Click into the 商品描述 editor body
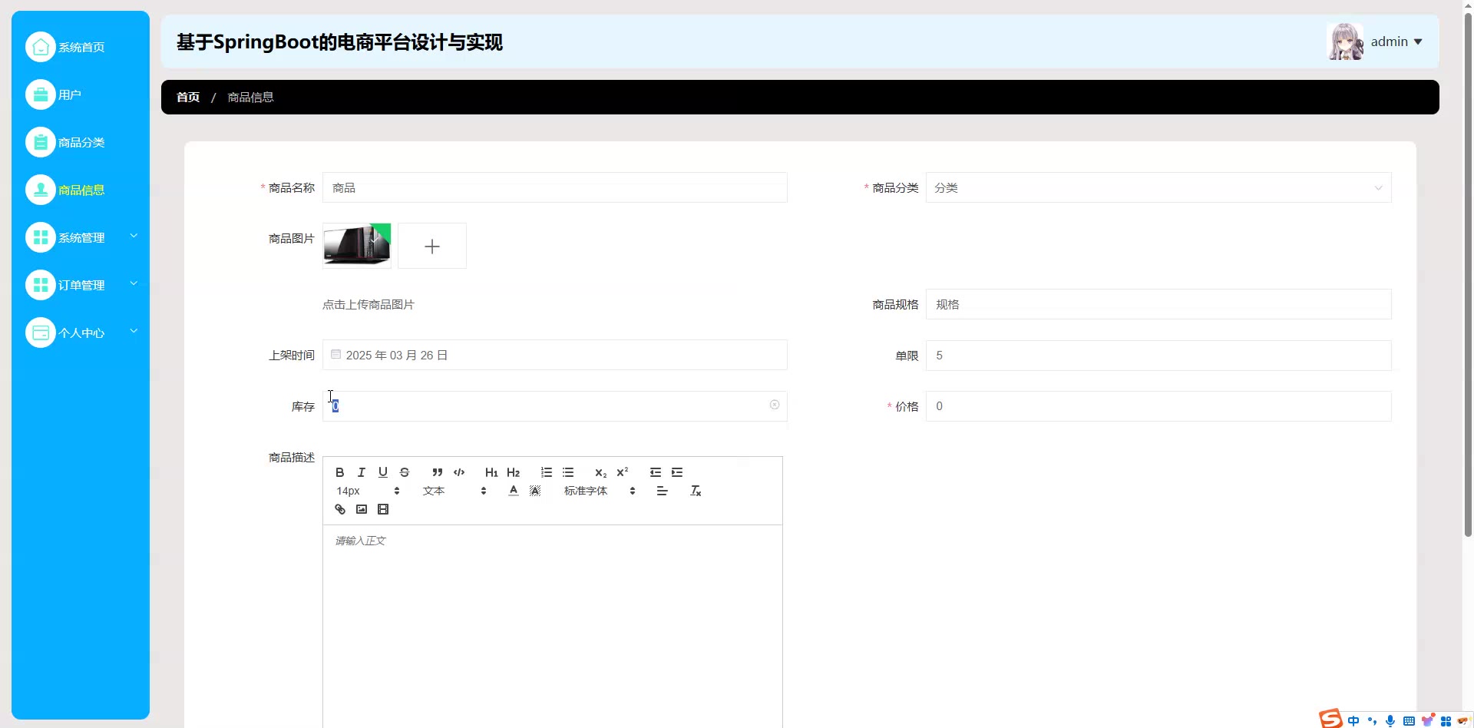The width and height of the screenshot is (1474, 728). tap(553, 626)
